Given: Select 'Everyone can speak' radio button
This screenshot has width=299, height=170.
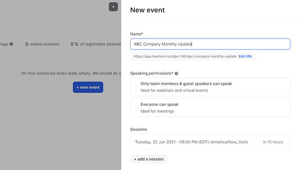Looking at the screenshot, I should [136, 108].
